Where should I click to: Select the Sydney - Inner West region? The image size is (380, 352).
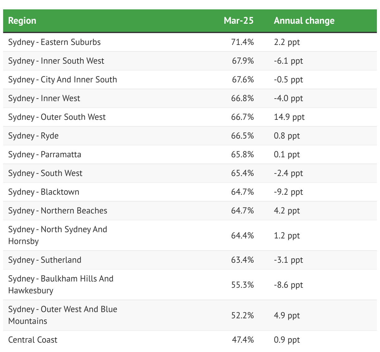pos(44,98)
